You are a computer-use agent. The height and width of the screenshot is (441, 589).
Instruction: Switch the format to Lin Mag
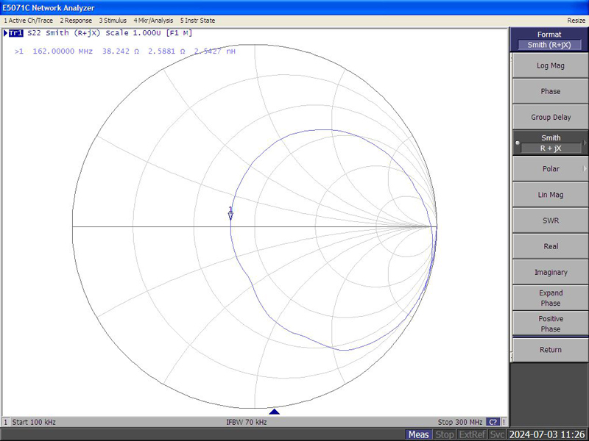[550, 195]
